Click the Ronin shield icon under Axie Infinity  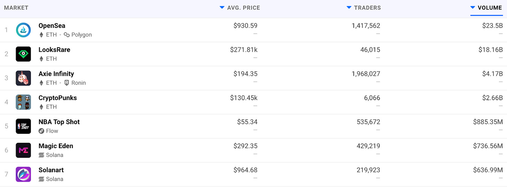pyautogui.click(x=67, y=83)
